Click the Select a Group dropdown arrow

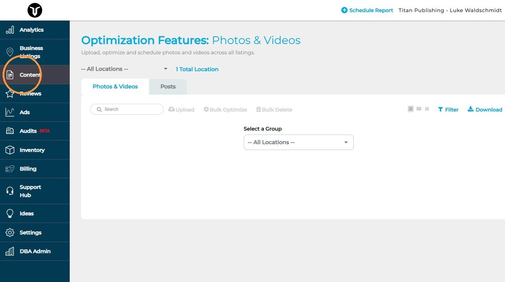(346, 143)
